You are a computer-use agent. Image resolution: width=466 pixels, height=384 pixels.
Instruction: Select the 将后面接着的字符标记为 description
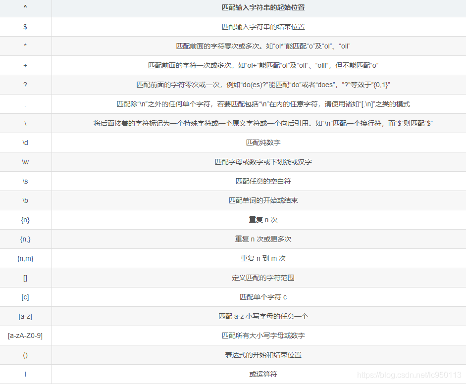(263, 124)
